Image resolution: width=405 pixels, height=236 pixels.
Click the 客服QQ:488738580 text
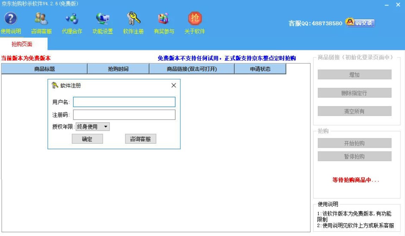(x=316, y=23)
